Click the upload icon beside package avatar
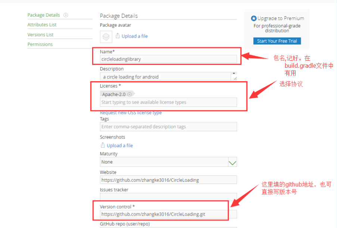 [x=118, y=36]
